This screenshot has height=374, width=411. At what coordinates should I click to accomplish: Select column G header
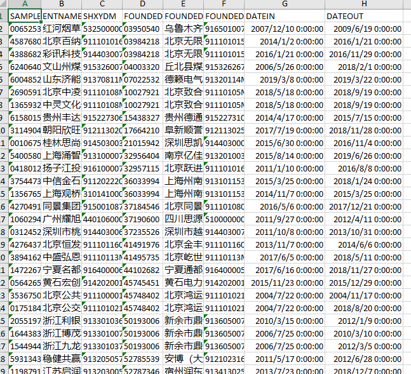click(x=285, y=4)
